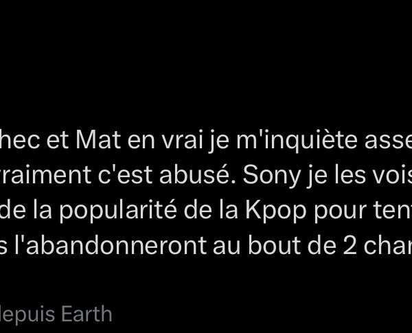The height and width of the screenshot is (333, 412).
Task: Click the word 'Kpop' in the text
Action: point(276,211)
